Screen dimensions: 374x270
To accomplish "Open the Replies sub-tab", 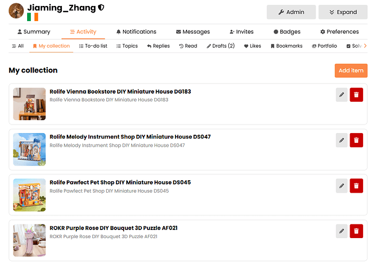I will [x=158, y=46].
